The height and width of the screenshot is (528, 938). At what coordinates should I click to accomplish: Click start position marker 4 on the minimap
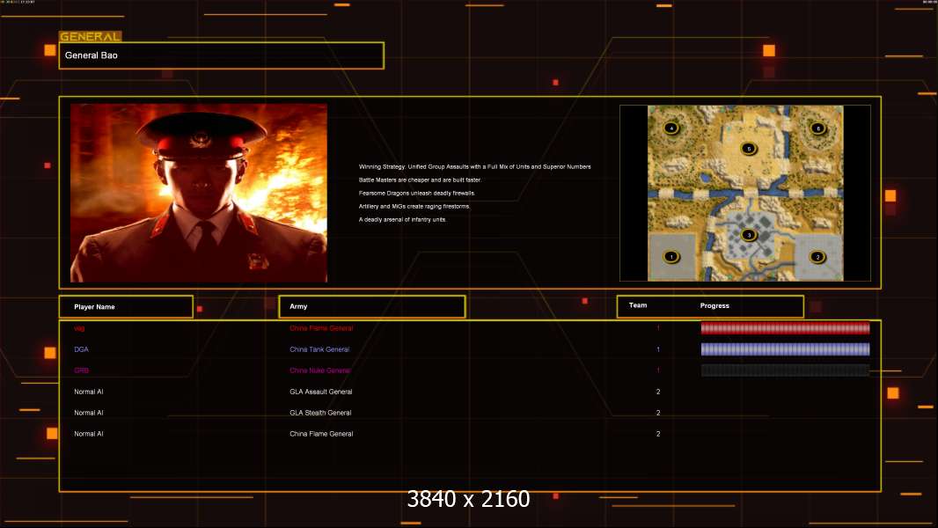coord(671,128)
